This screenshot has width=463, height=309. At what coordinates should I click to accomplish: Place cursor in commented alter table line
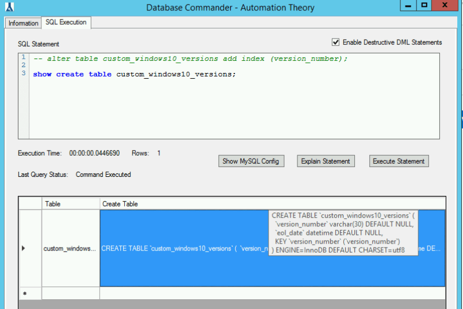[190, 59]
